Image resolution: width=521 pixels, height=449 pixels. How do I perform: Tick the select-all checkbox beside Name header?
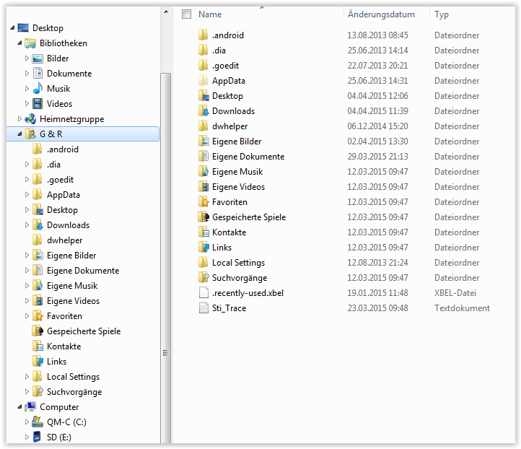187,14
